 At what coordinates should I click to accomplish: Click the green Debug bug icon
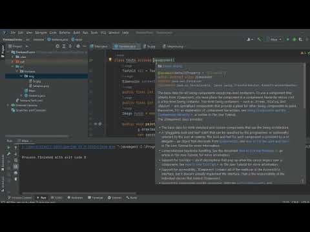[x=294, y=39]
